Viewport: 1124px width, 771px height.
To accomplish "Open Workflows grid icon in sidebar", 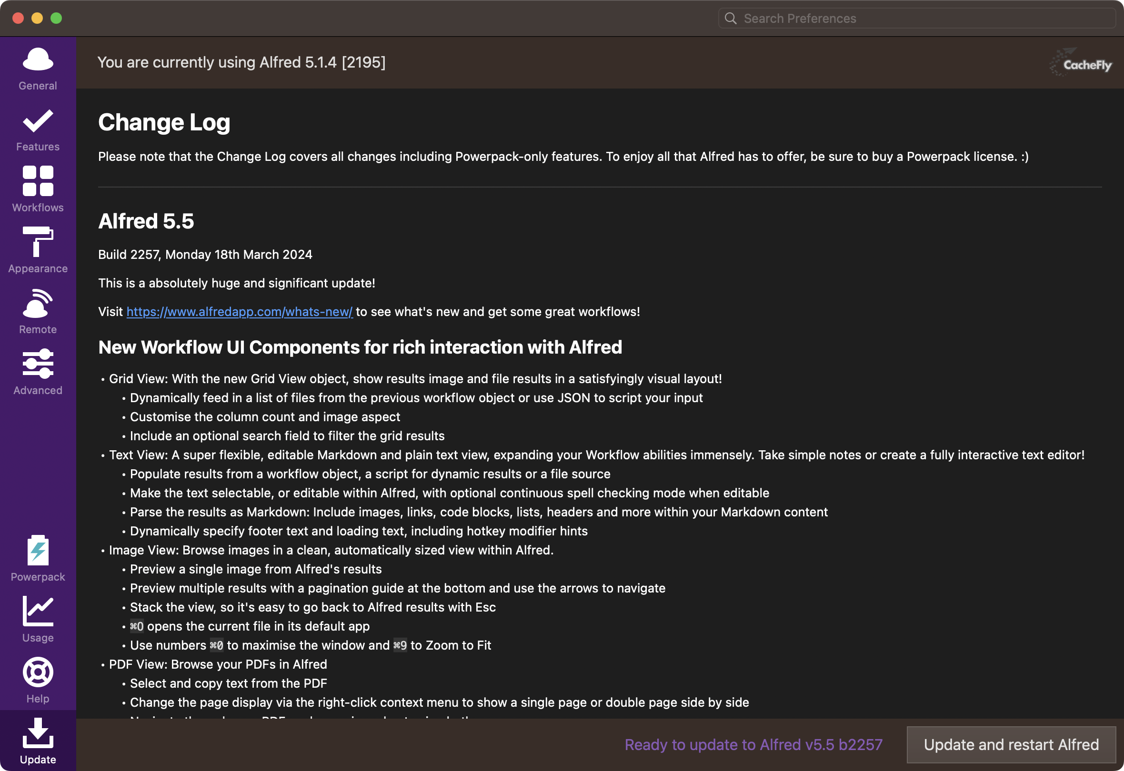I will point(38,181).
